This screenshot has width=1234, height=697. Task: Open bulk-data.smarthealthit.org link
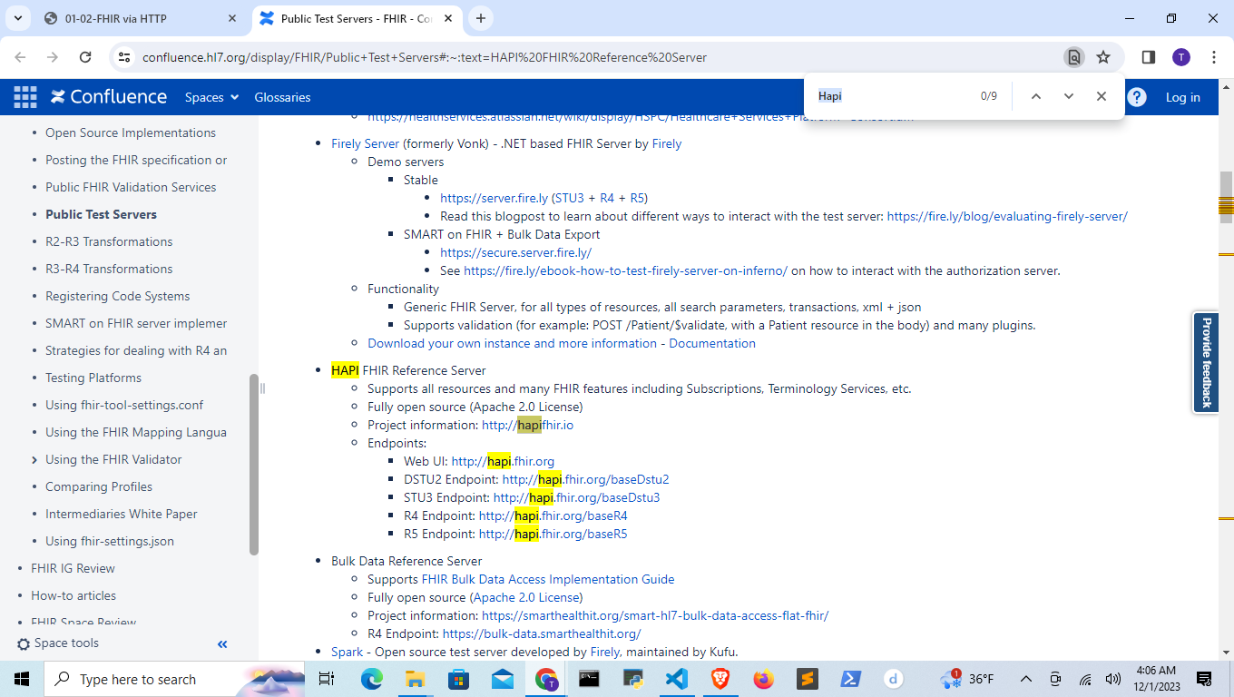(x=542, y=633)
